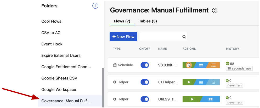This screenshot has width=260, height=108.
Task: Switch to the Tables (3) tab
Action: [x=148, y=21]
